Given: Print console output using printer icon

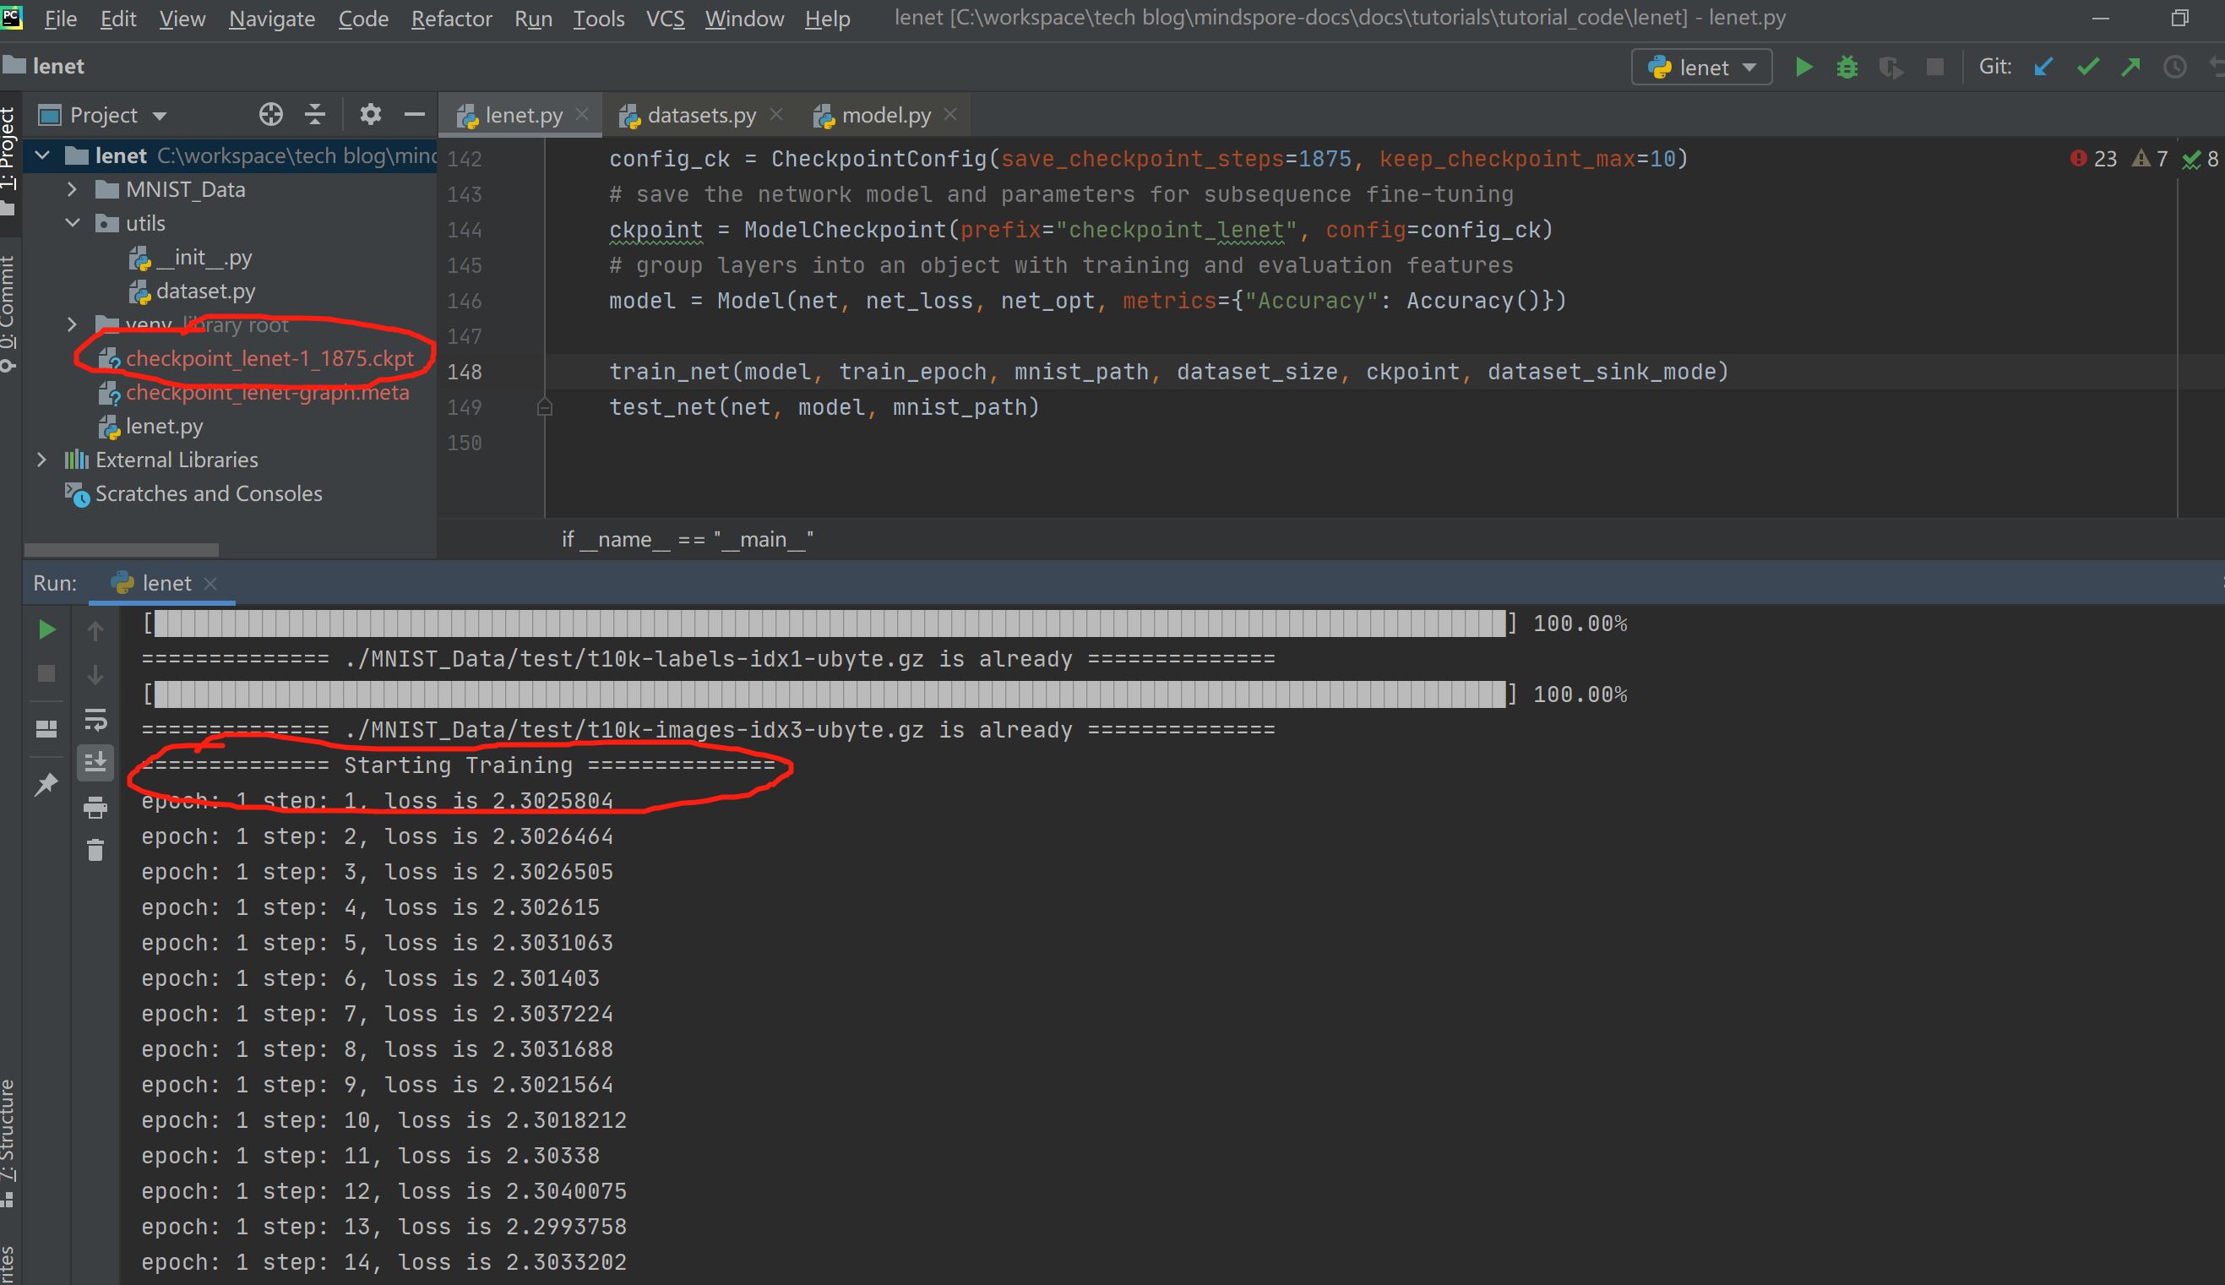Looking at the screenshot, I should [x=95, y=807].
